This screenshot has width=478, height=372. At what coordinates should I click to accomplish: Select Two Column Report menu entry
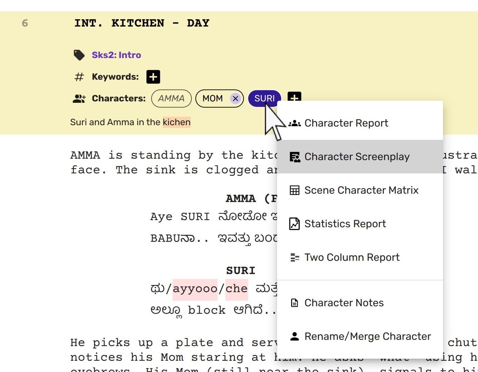352,257
